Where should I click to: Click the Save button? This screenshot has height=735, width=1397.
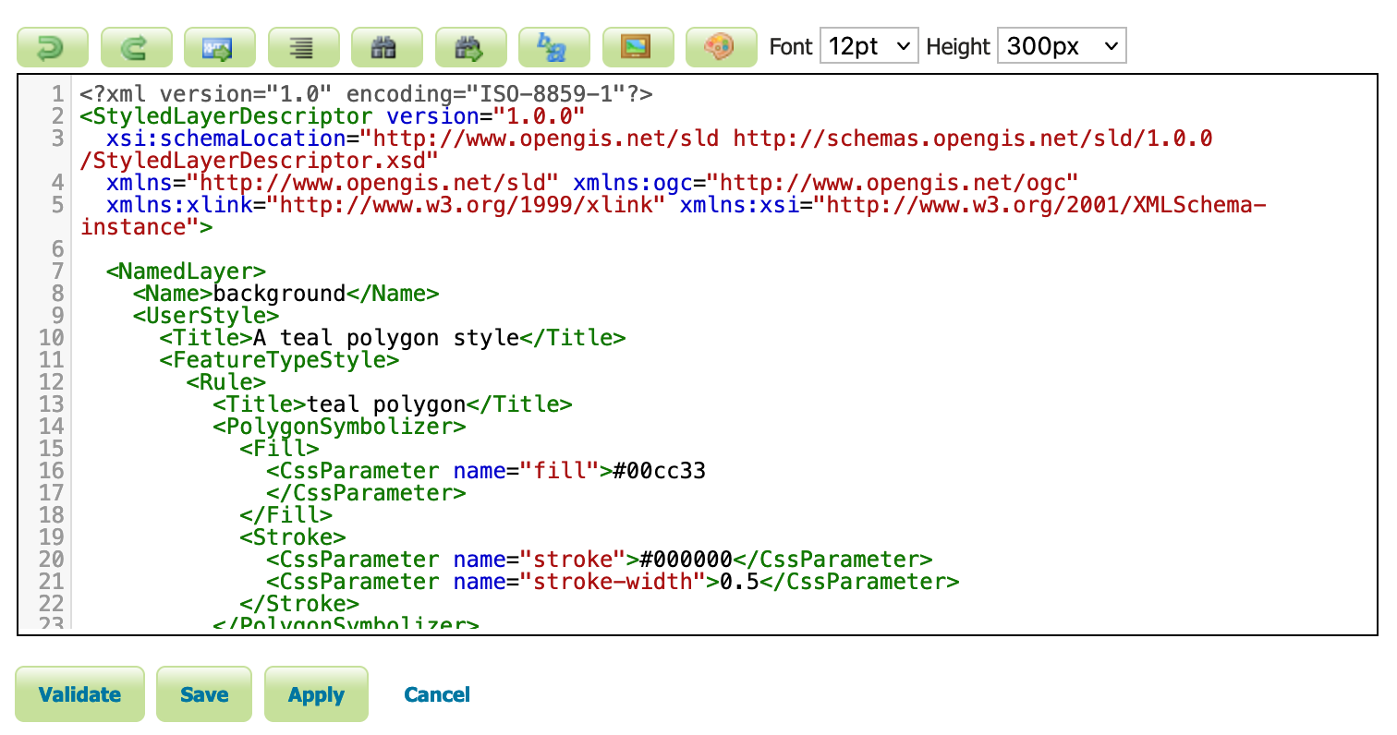(204, 694)
